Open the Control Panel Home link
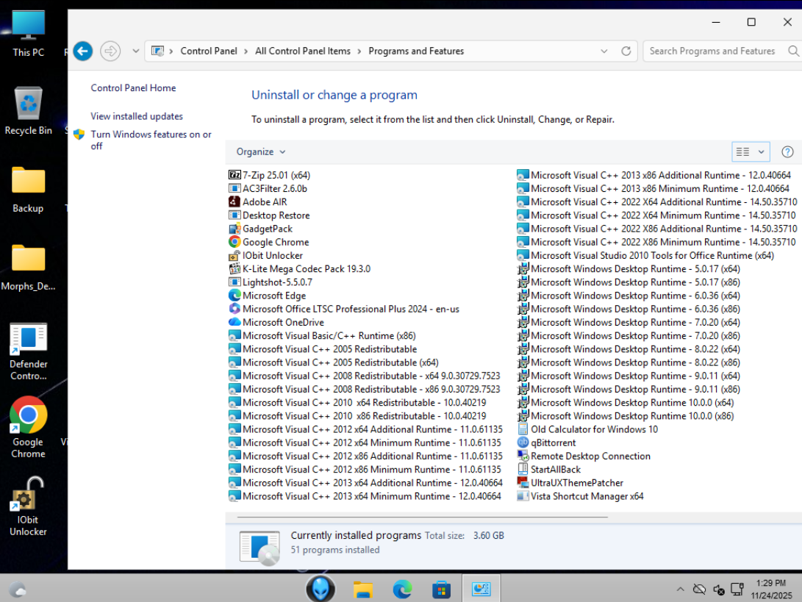The height and width of the screenshot is (602, 802). click(133, 88)
